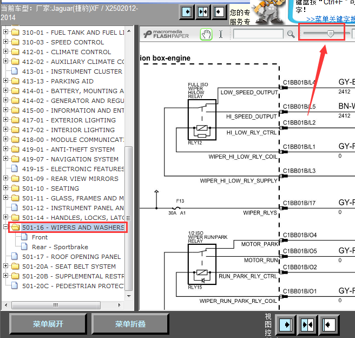The width and height of the screenshot is (355, 338).
Task: Click the 菜单展开 button
Action: click(x=48, y=324)
